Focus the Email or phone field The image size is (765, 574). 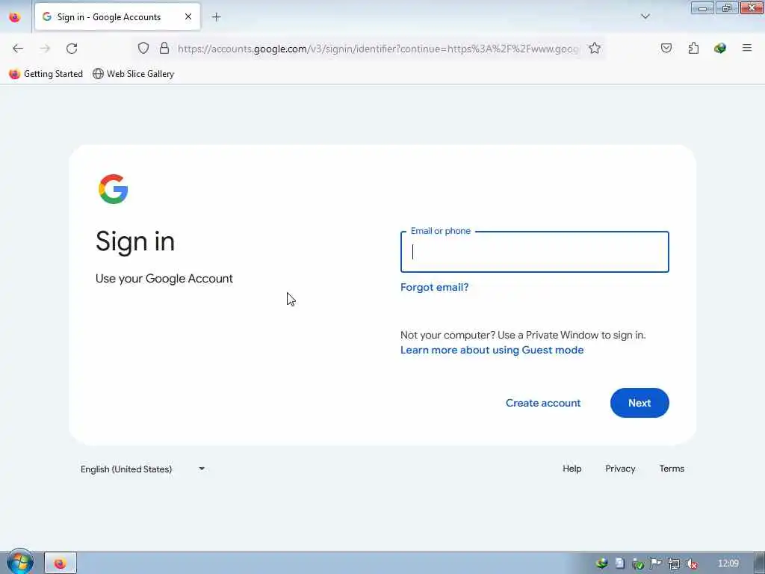535,252
